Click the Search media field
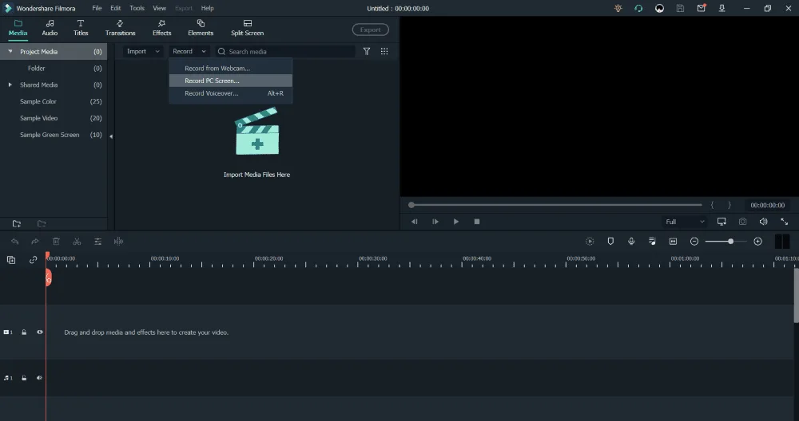The width and height of the screenshot is (799, 421). point(285,51)
